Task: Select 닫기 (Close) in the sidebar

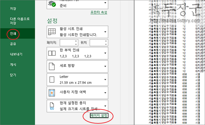Action: [13, 75]
